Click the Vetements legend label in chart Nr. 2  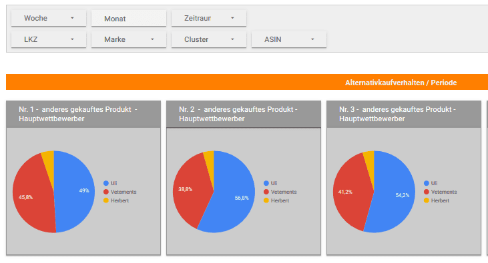point(284,192)
